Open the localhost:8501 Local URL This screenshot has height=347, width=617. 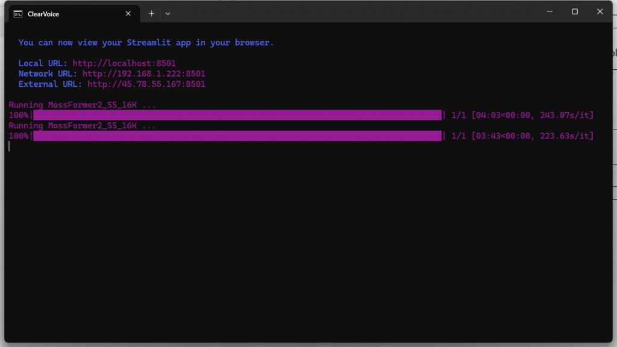(x=124, y=63)
